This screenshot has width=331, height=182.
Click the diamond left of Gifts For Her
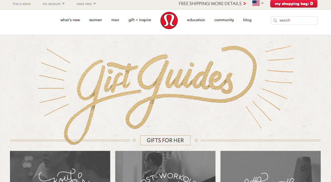tap(134, 140)
